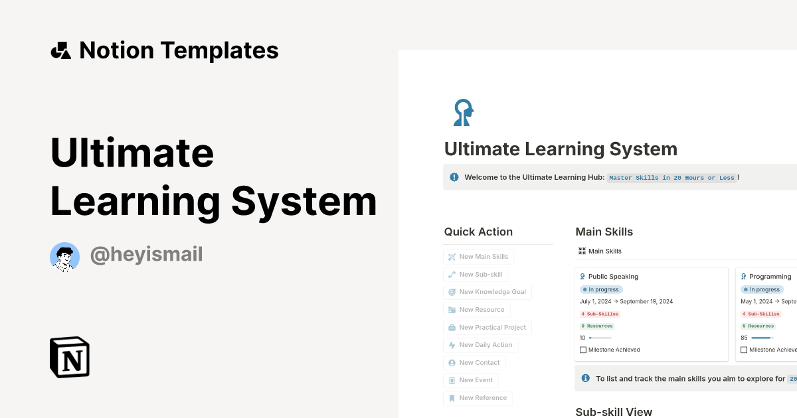Check Milestone Achieved on Public Speaking card

(x=583, y=350)
